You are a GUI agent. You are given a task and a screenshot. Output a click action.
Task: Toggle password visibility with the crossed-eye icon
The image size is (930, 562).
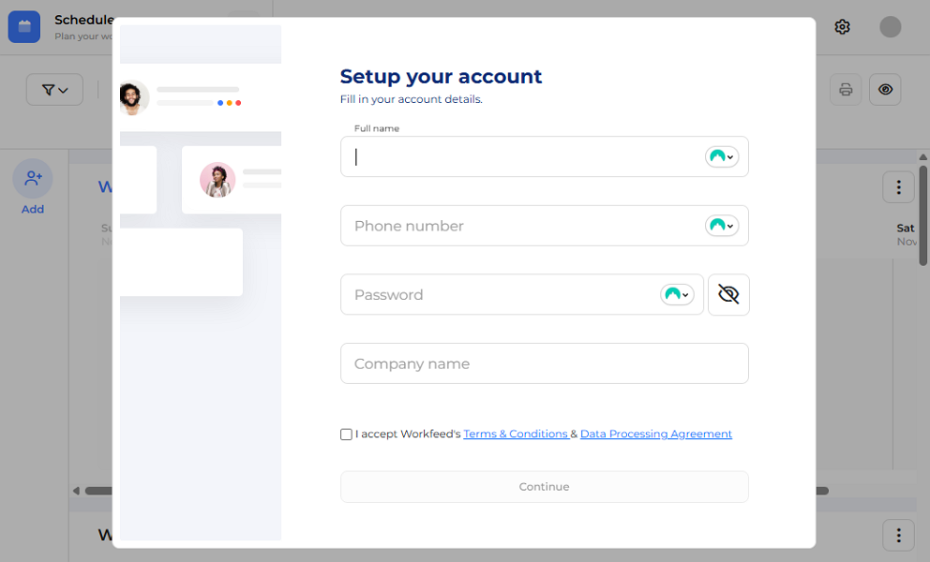[x=728, y=294]
